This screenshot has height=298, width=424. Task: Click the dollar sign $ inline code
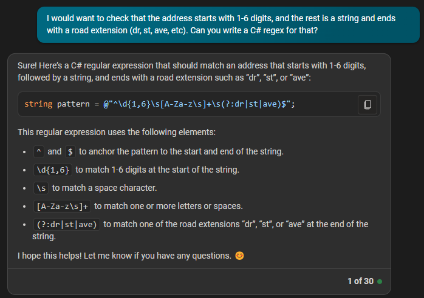coord(70,151)
